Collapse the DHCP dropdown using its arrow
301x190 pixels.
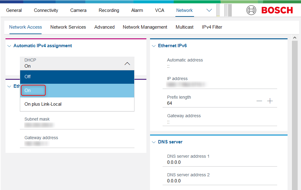click(x=127, y=63)
